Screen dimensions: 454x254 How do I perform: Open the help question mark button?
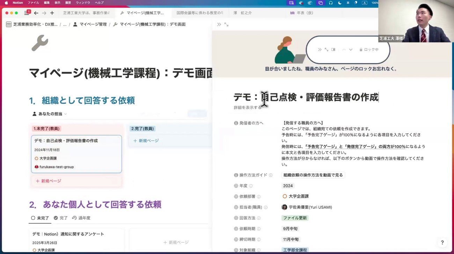442,243
